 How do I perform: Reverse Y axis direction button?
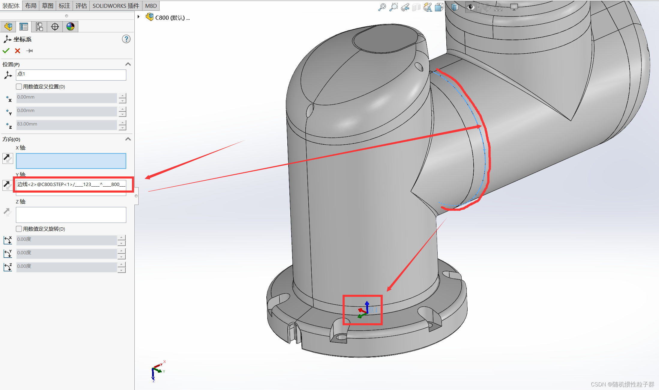click(7, 185)
